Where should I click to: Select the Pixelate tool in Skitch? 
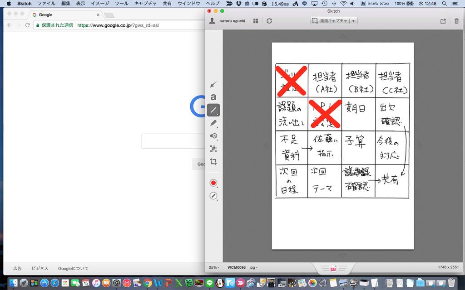click(213, 149)
